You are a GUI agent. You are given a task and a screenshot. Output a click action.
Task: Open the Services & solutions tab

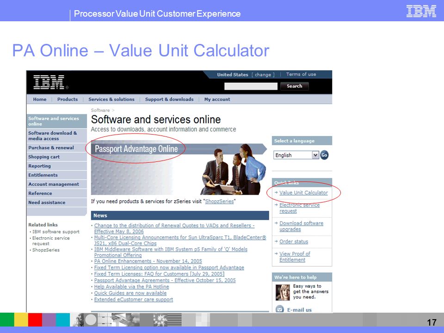pyautogui.click(x=111, y=99)
